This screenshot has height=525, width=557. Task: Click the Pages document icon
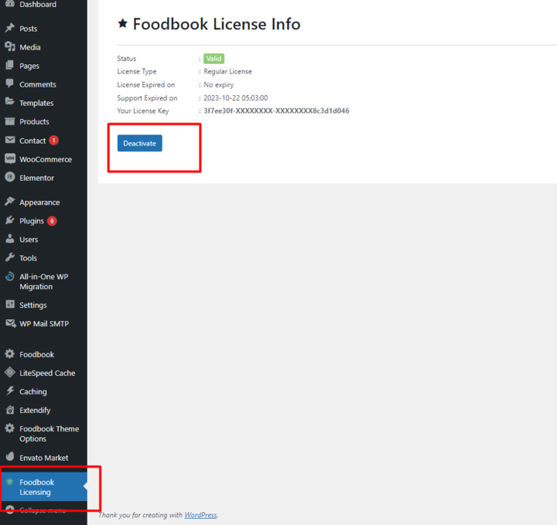[x=10, y=65]
